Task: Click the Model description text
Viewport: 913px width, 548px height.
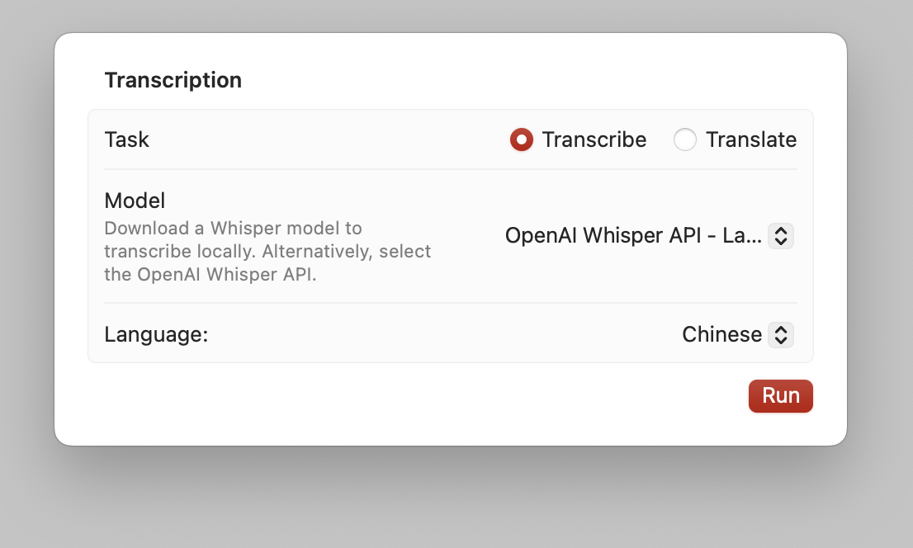Action: tap(267, 251)
